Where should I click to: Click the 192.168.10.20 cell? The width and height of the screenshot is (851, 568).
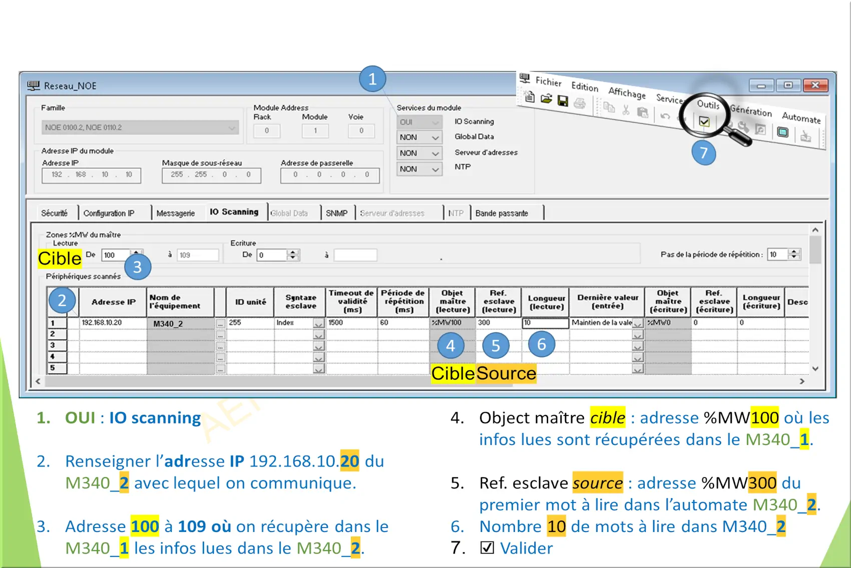(x=113, y=323)
